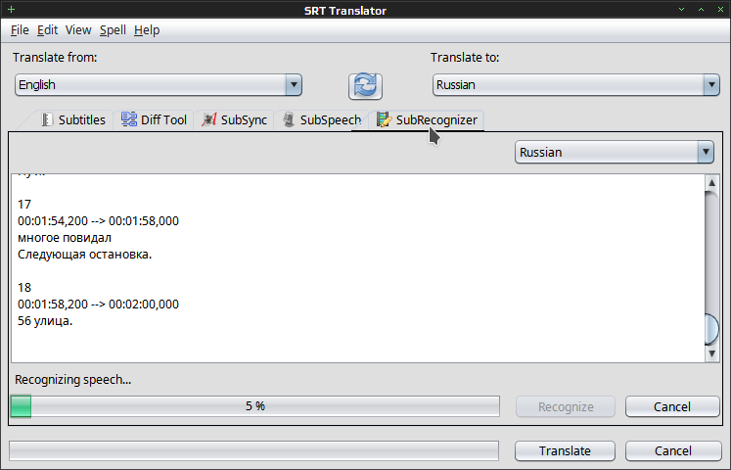Click subtitle index number 17
The image size is (731, 470).
click(x=24, y=205)
